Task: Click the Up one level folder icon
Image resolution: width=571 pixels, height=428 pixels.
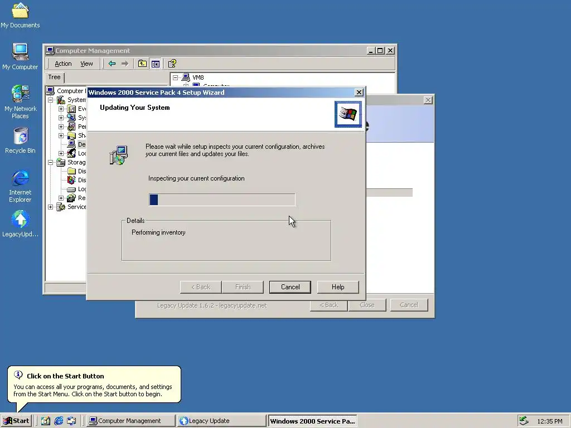Action: tap(142, 64)
